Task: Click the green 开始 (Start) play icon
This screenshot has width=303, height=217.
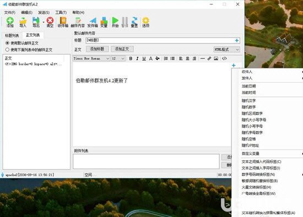Action: [115, 22]
